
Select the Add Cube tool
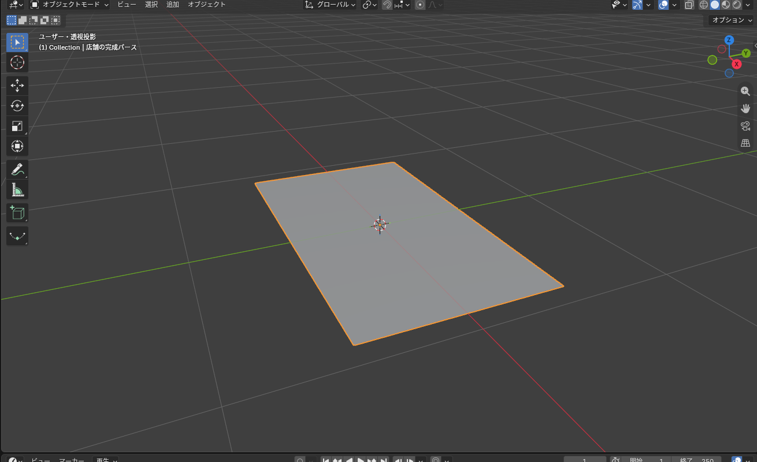pyautogui.click(x=17, y=213)
